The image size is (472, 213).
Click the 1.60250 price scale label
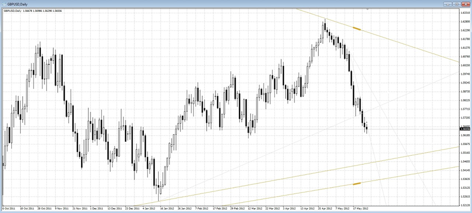click(465, 65)
